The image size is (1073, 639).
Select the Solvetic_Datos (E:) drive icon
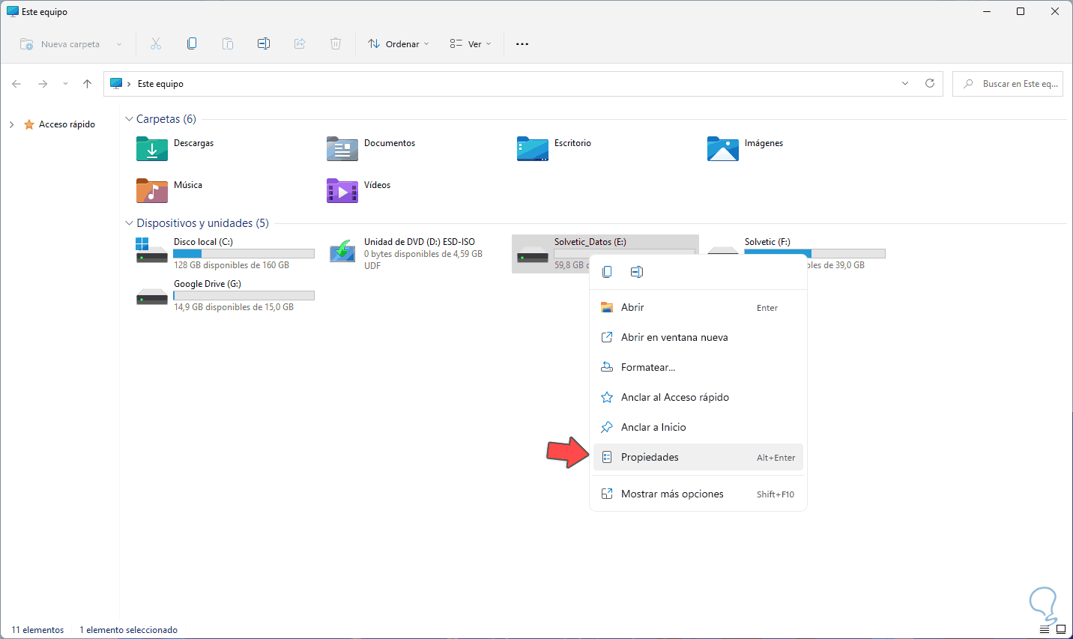pos(533,255)
